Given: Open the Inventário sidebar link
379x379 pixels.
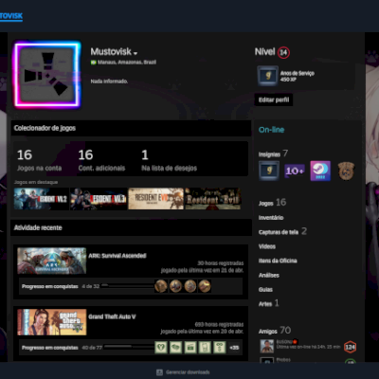Looking at the screenshot, I should (271, 218).
